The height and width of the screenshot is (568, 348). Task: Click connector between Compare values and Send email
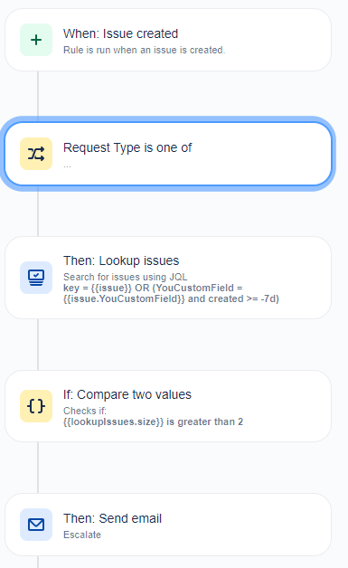[38, 468]
